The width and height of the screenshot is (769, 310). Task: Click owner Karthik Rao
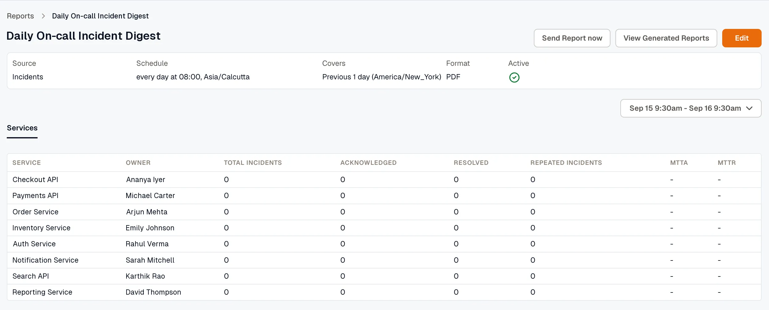[145, 276]
